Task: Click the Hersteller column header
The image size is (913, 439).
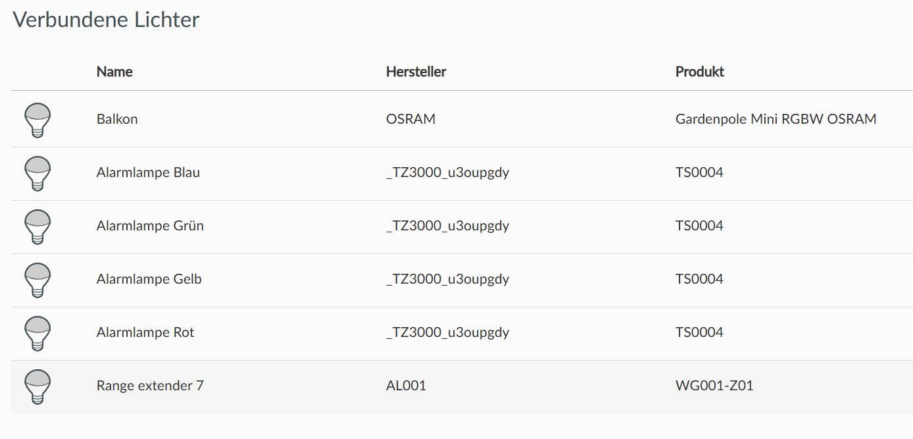Action: (x=416, y=72)
